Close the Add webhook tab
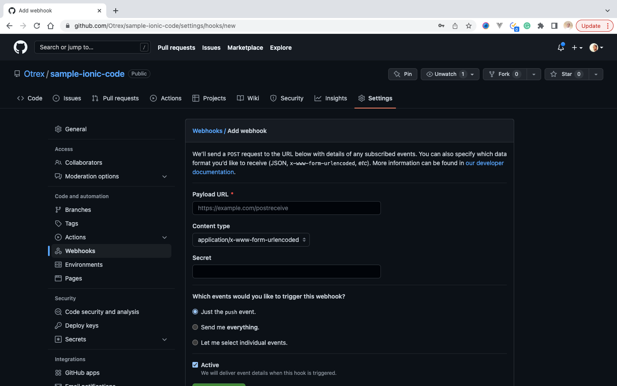This screenshot has width=617, height=386. [x=99, y=11]
